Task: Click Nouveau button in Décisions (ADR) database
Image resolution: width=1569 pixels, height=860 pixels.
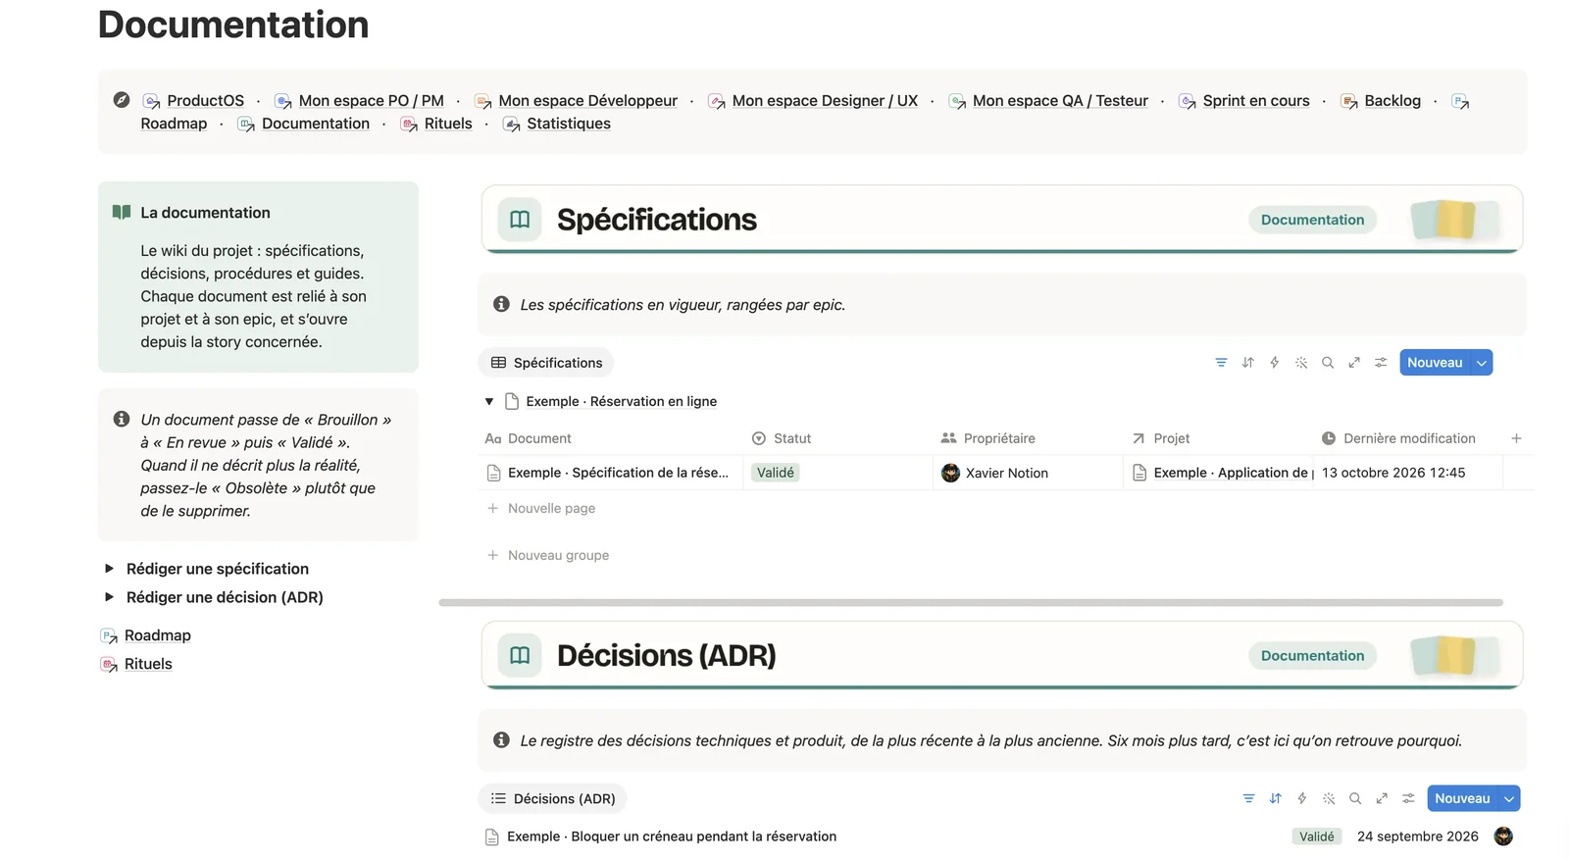Action: (1462, 798)
